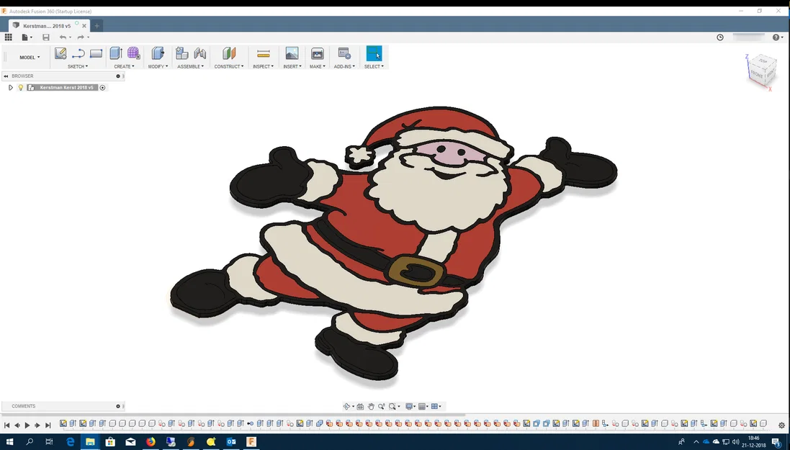Click the BROWSER panel options dot

coord(118,76)
